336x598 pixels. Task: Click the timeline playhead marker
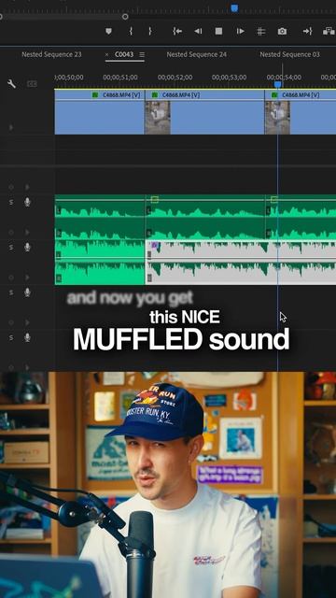pyautogui.click(x=278, y=84)
